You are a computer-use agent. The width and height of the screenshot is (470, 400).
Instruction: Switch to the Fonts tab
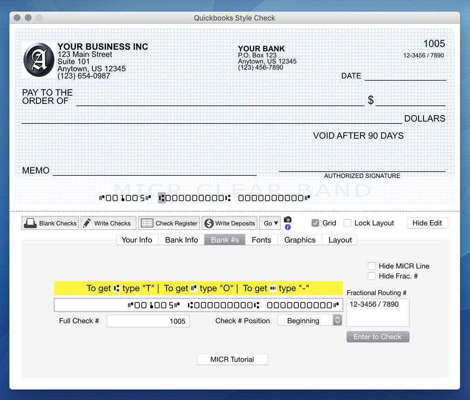click(x=262, y=240)
